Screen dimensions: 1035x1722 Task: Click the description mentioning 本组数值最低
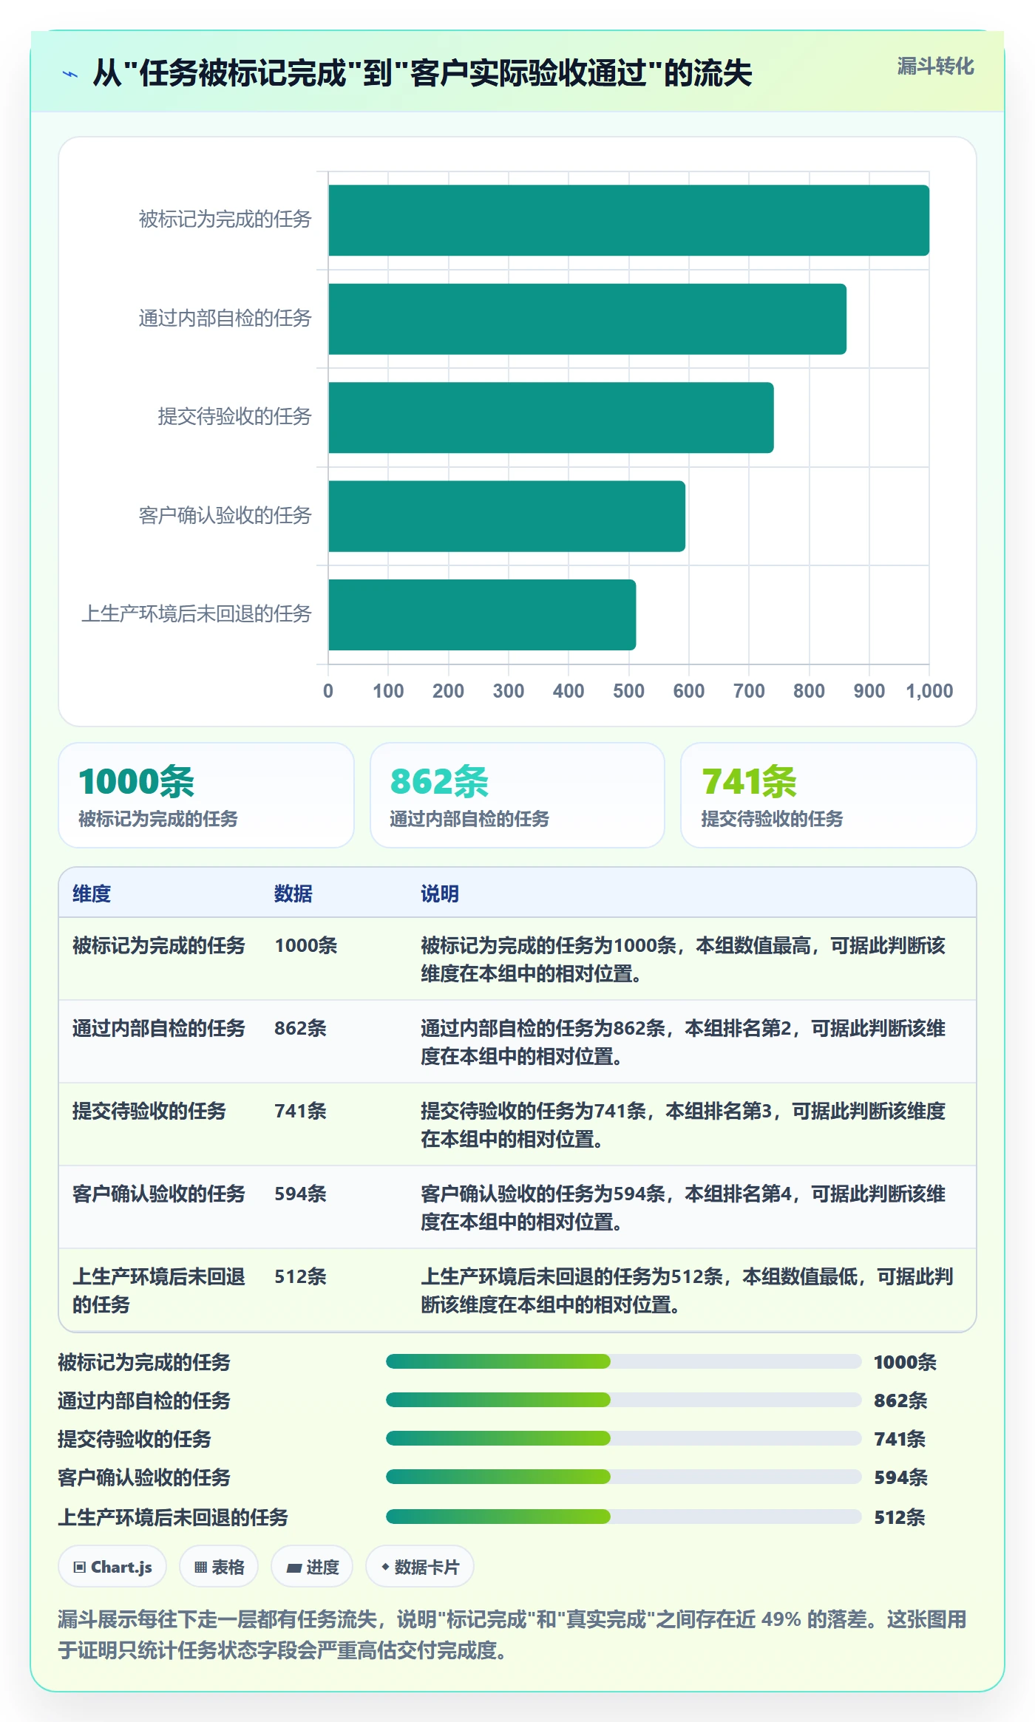point(687,1290)
